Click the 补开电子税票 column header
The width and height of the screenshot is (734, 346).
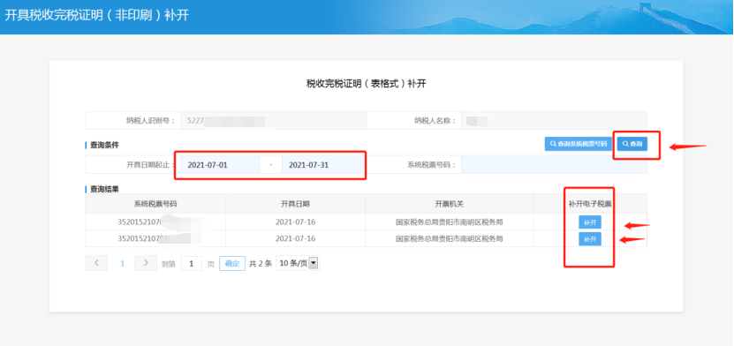coord(590,204)
